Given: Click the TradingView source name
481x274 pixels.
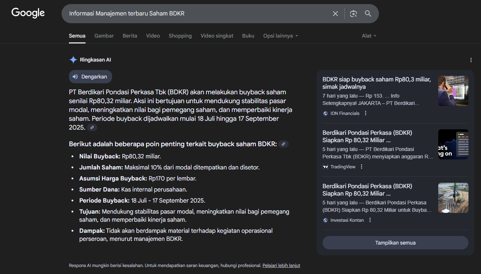Looking at the screenshot, I should click(343, 167).
